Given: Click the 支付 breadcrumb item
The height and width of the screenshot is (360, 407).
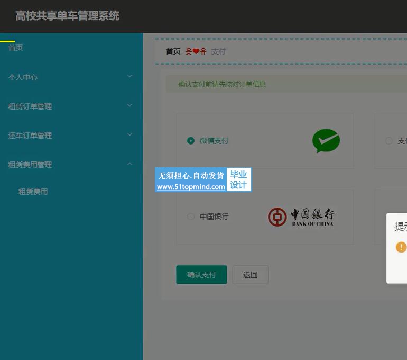Looking at the screenshot, I should pyautogui.click(x=218, y=51).
